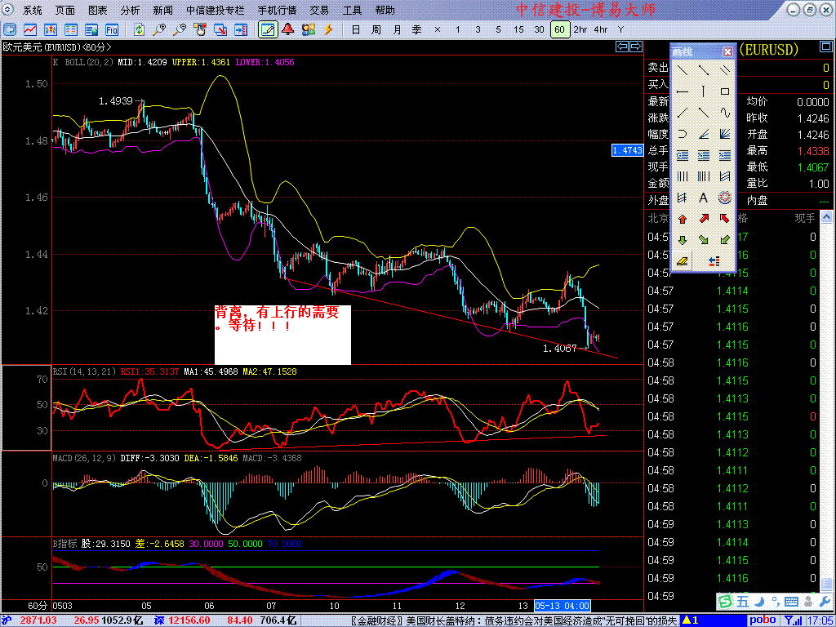Open the 工具 menu
This screenshot has width=836, height=627.
click(x=352, y=11)
